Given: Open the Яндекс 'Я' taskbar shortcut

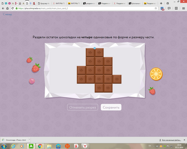Looking at the screenshot, I should pyautogui.click(x=76, y=146).
